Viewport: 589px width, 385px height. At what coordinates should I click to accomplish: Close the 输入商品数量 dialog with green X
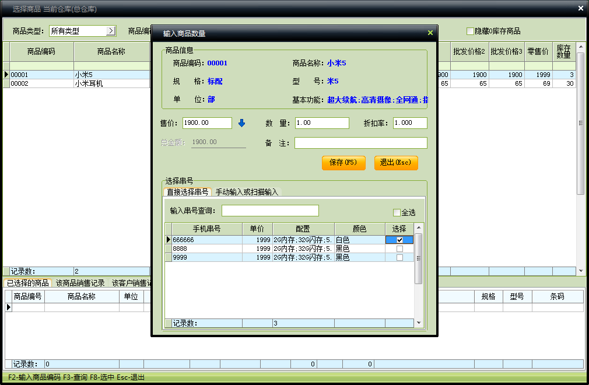coord(430,33)
